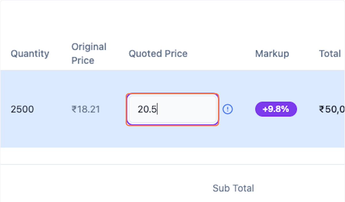This screenshot has width=345, height=202.
Task: Click the info icon beside Quoted Price input
Action: click(228, 109)
